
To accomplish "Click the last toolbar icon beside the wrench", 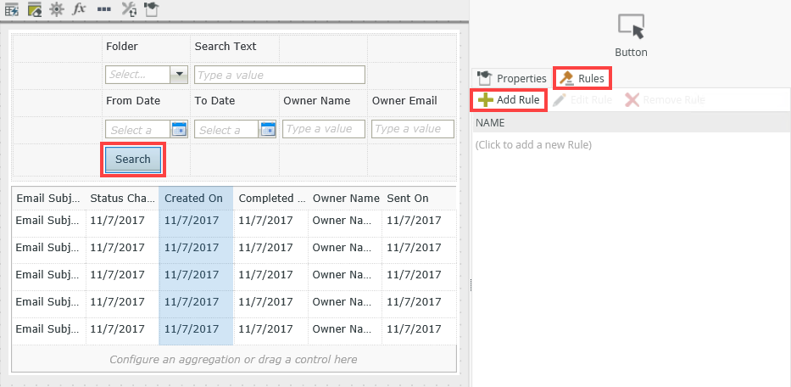I will (x=150, y=9).
